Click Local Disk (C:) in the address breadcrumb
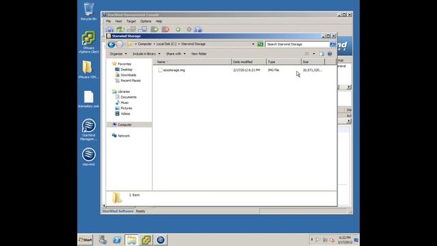The height and width of the screenshot is (246, 437). click(167, 44)
